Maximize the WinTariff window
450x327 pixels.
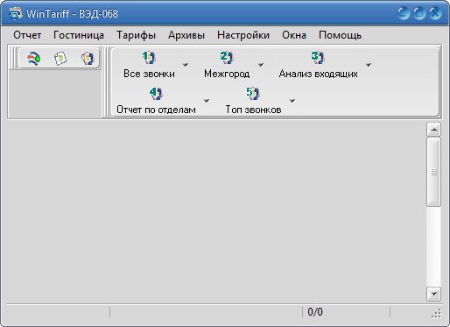[419, 13]
